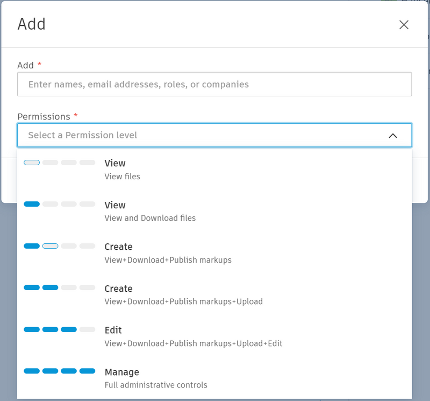Viewport: 430px width, 401px height.
Task: Click the names or email addresses input field
Action: coord(214,85)
